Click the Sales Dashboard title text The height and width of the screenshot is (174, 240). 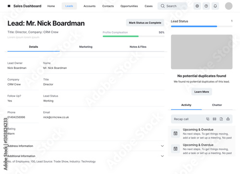click(x=27, y=6)
